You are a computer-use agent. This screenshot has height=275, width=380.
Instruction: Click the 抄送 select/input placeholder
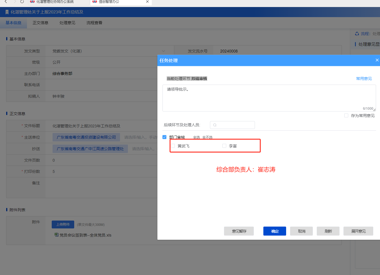pyautogui.click(x=144, y=149)
